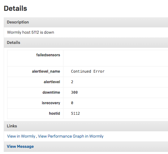This screenshot has width=168, height=154.
Task: Open View Performance Graph in Wormly link
Action: pyautogui.click(x=71, y=136)
